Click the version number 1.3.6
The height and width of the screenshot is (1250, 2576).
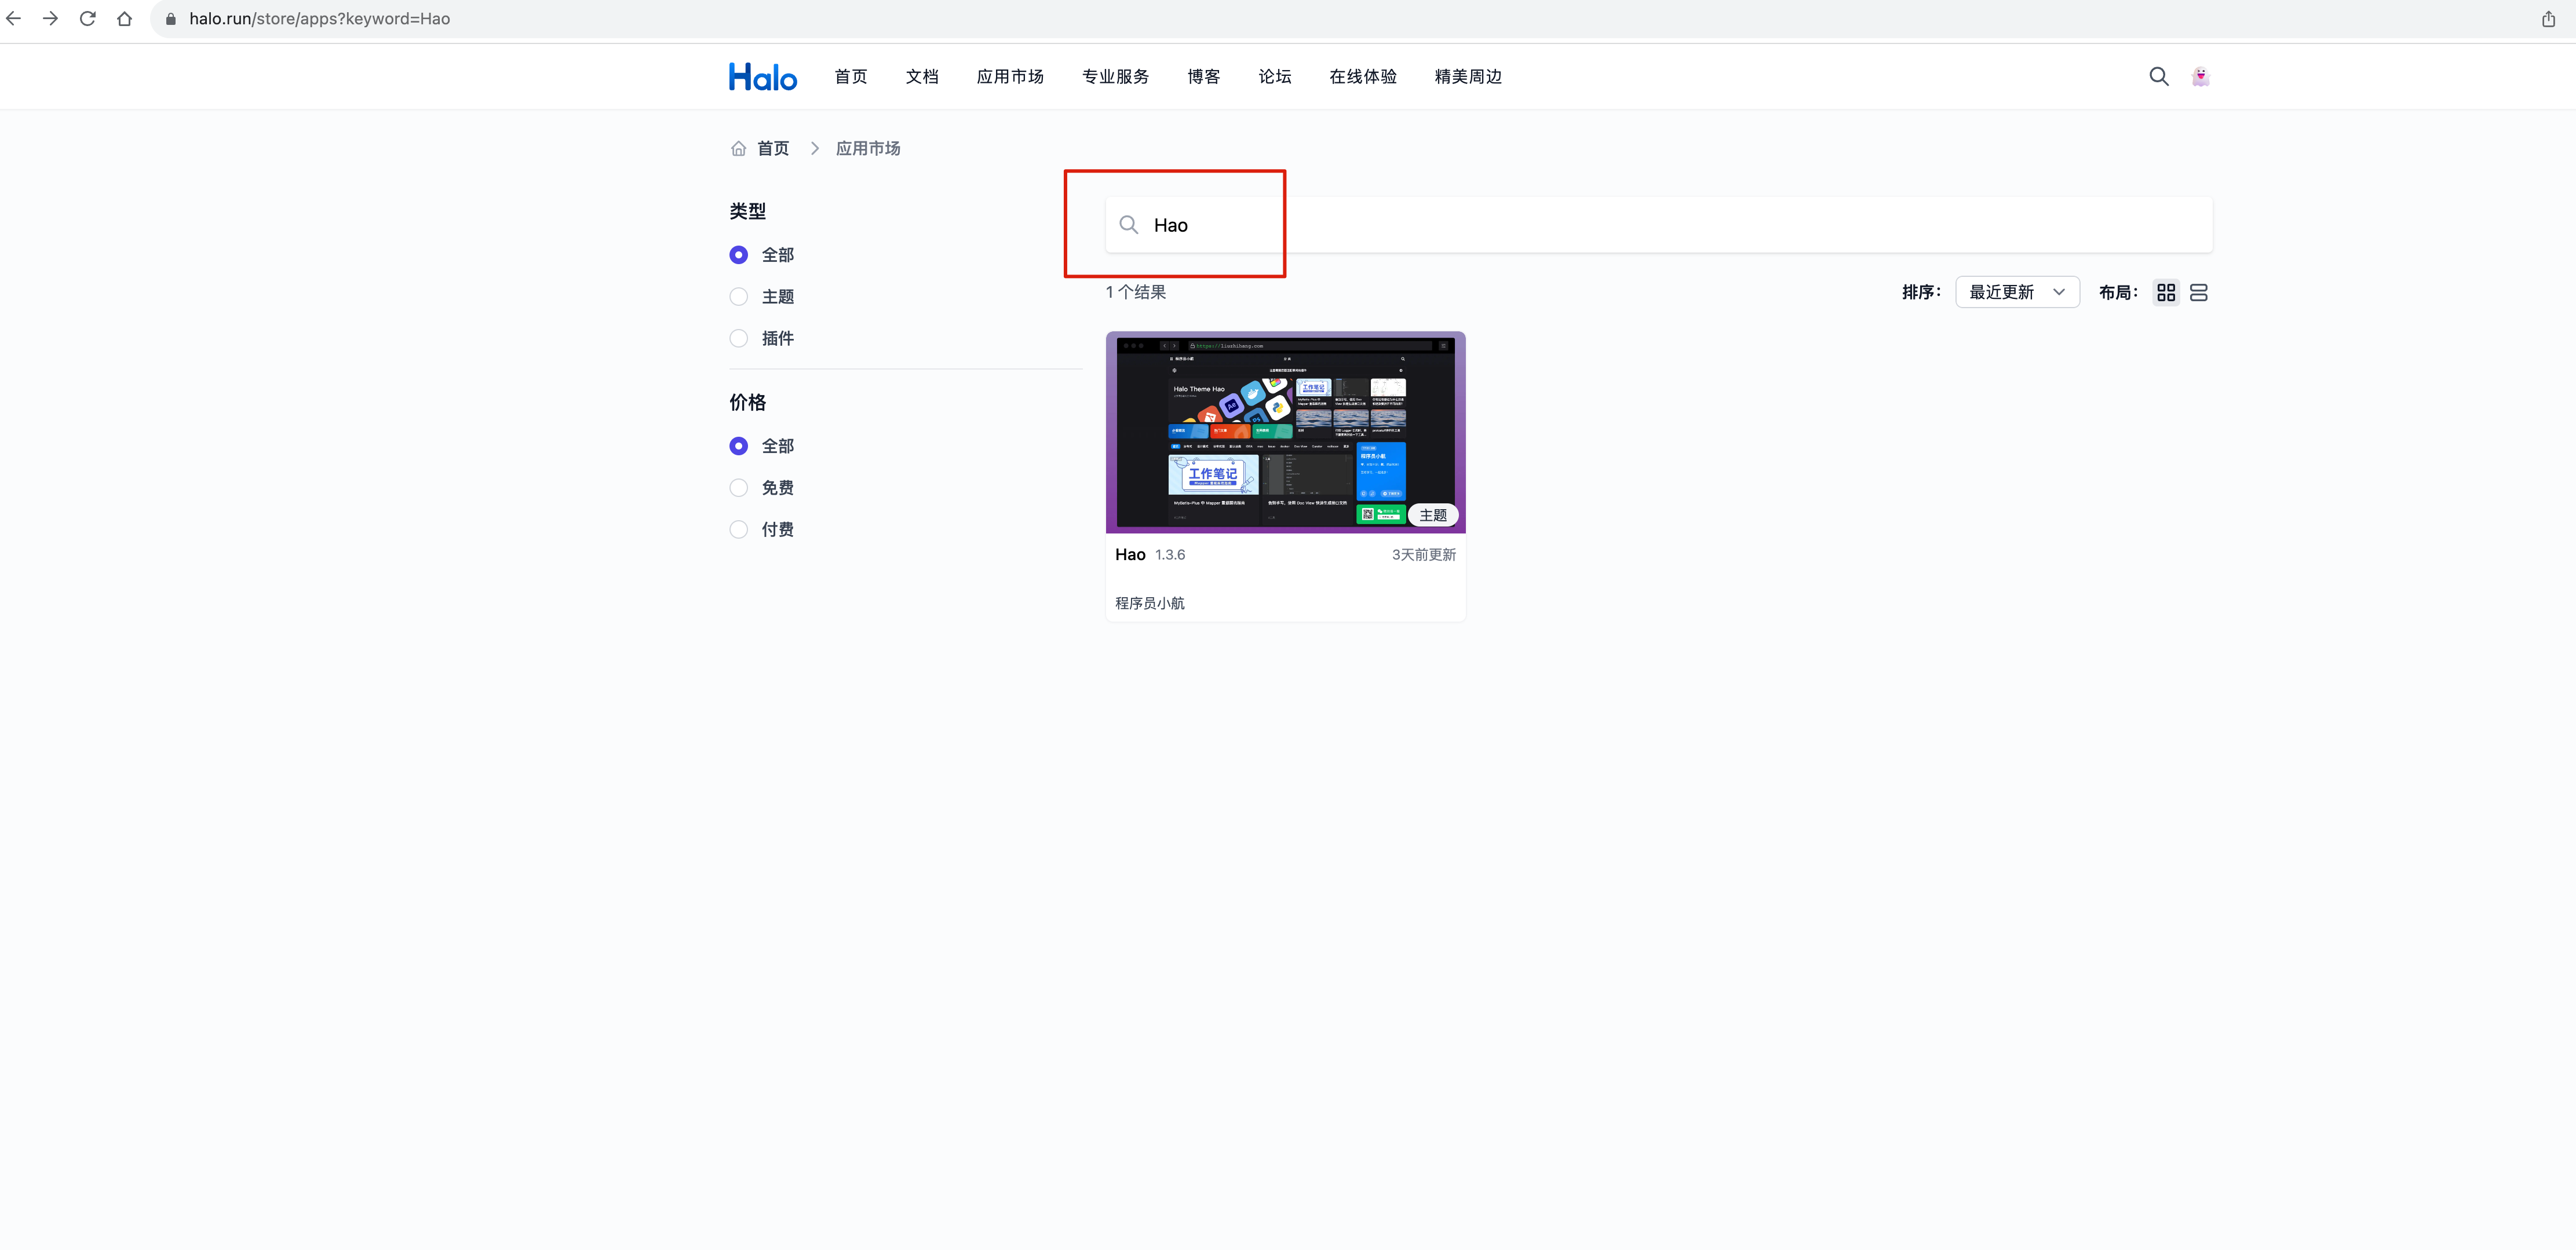[x=1170, y=555]
